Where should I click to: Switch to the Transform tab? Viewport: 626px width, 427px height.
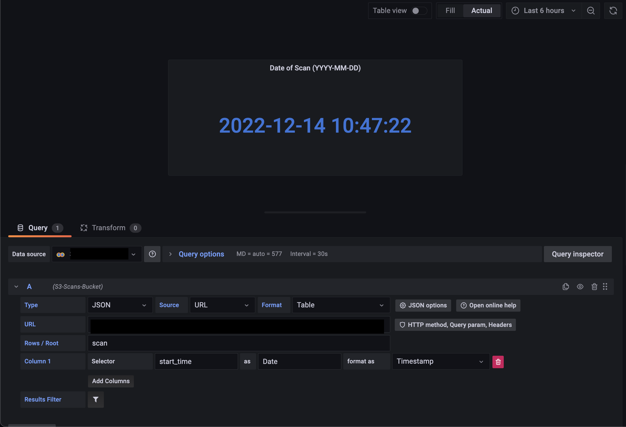(x=108, y=228)
